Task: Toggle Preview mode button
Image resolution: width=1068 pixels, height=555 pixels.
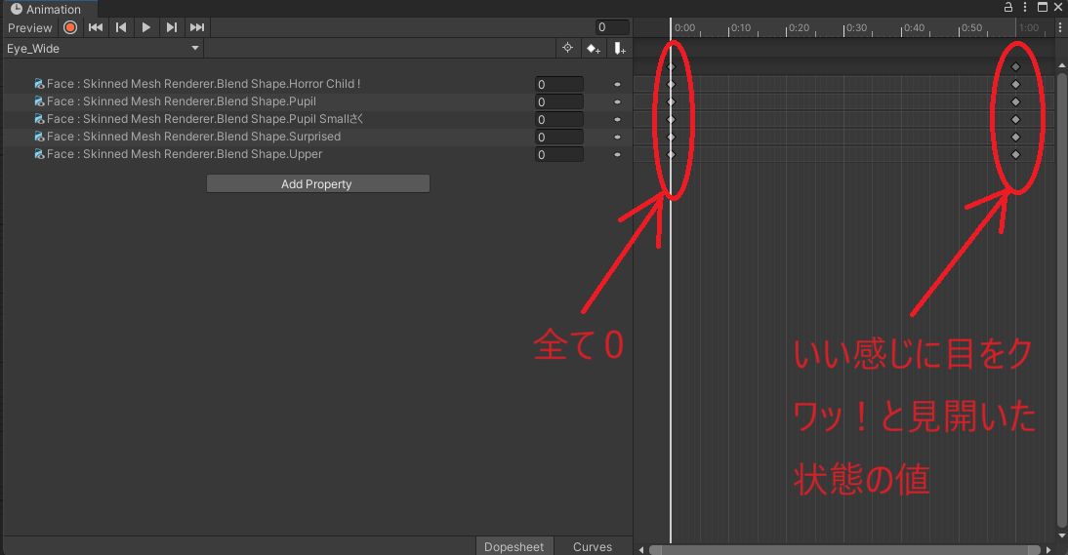Action: coord(30,28)
